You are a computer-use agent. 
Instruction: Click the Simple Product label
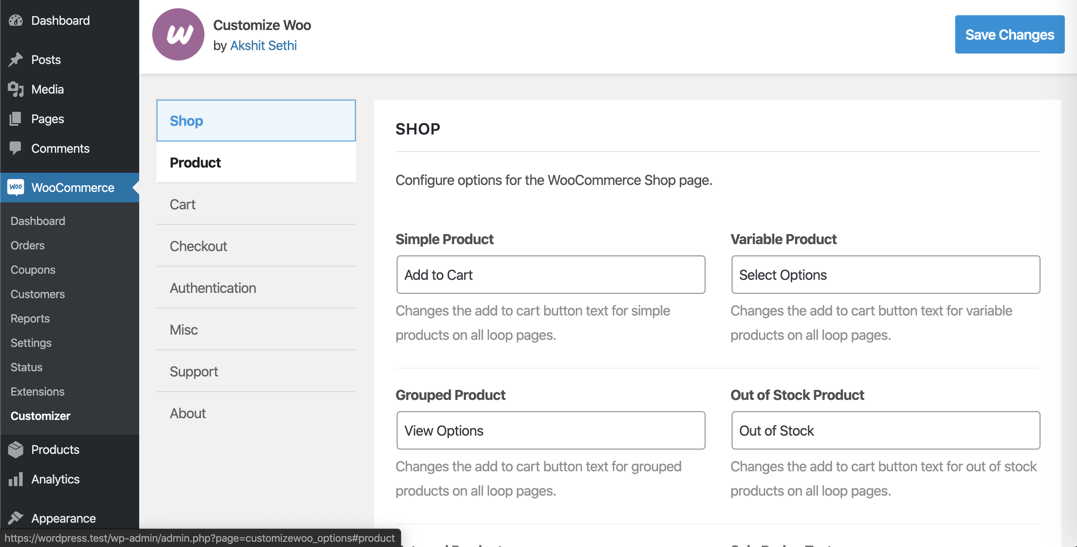tap(445, 239)
